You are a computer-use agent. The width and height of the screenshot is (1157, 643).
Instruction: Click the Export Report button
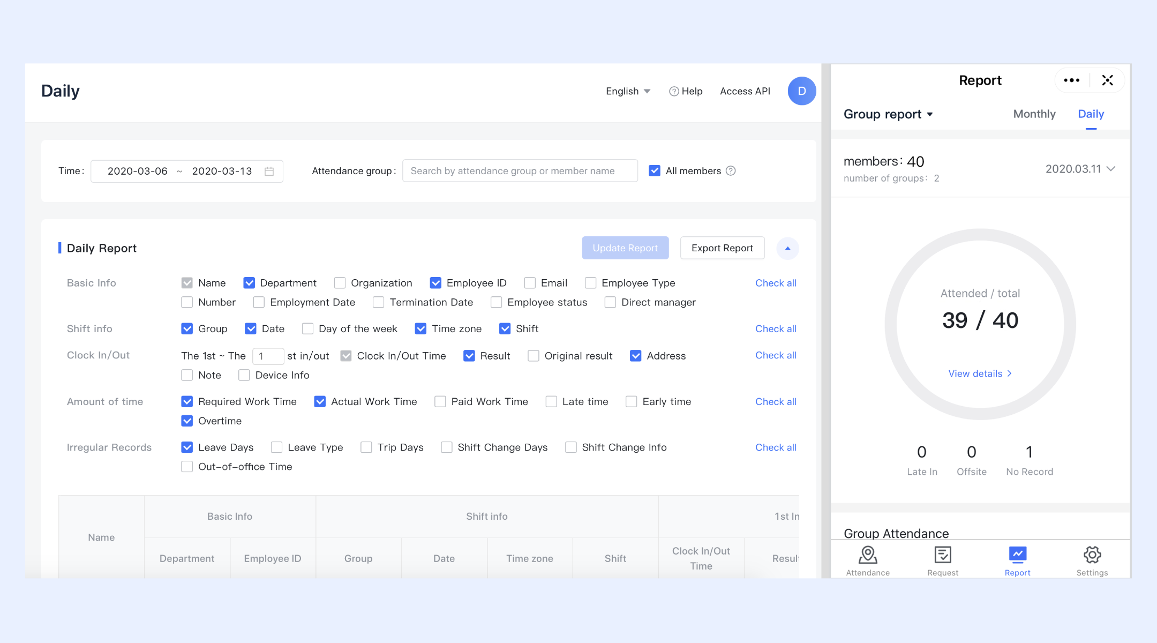(x=722, y=248)
